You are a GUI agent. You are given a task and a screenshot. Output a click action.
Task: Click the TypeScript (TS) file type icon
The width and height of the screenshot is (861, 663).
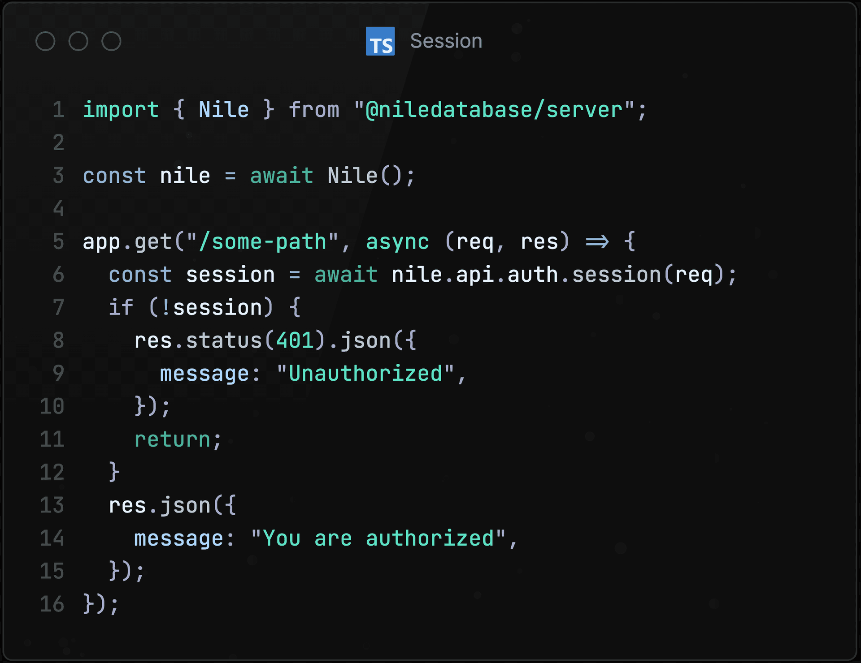tap(380, 42)
